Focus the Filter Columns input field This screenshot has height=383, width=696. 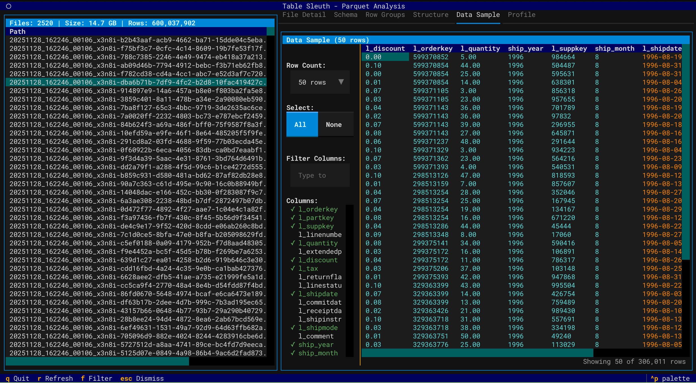(320, 175)
